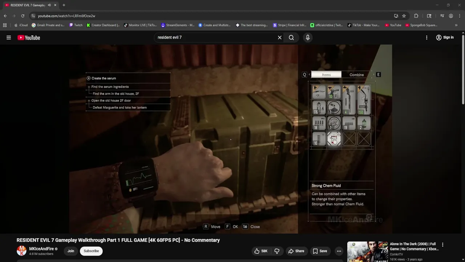Reload the current page
The width and height of the screenshot is (465, 262).
coord(23,16)
